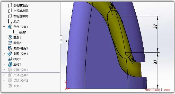Select the suppressed 抽壳1 shell icon

coord(10,86)
